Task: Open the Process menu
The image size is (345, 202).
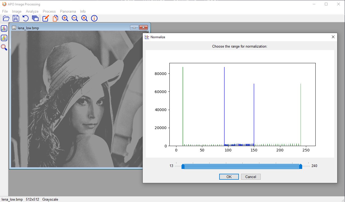Action: pos(49,11)
